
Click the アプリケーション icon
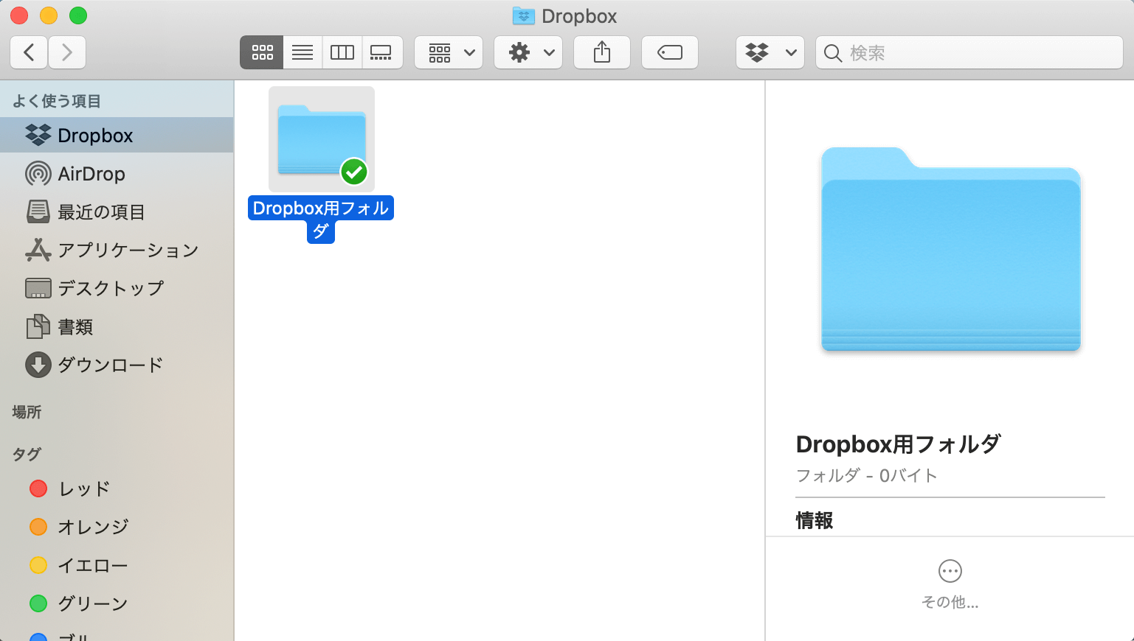tap(38, 251)
